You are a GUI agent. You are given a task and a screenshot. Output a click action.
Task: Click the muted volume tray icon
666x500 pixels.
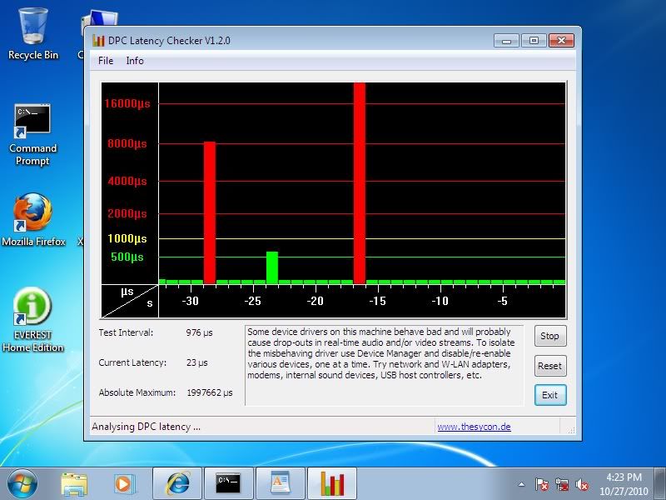tap(582, 484)
